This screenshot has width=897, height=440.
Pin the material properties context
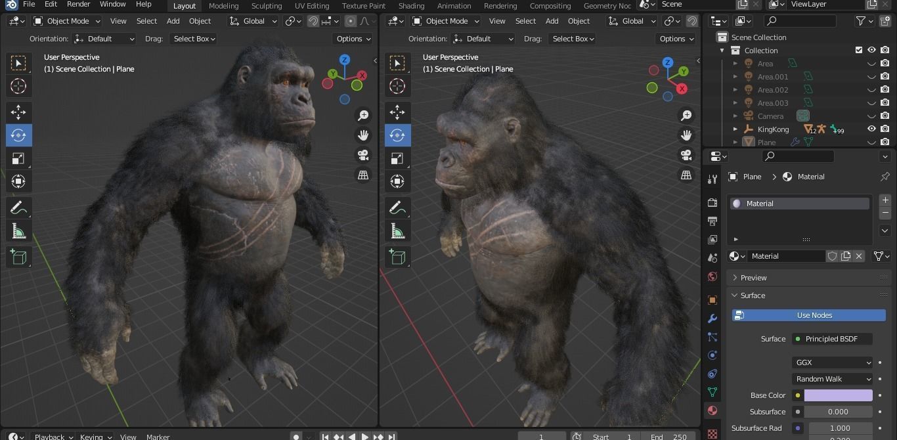pos(885,177)
